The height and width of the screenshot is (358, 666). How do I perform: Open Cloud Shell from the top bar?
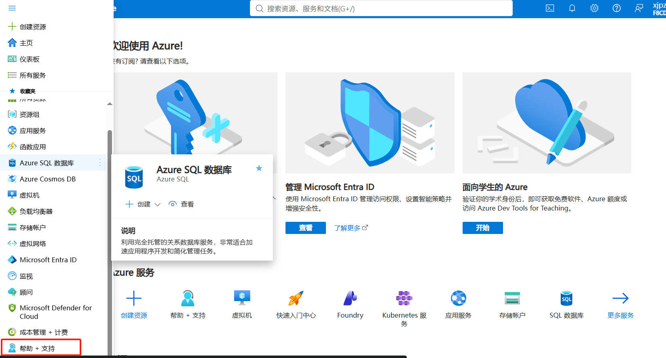(x=550, y=8)
